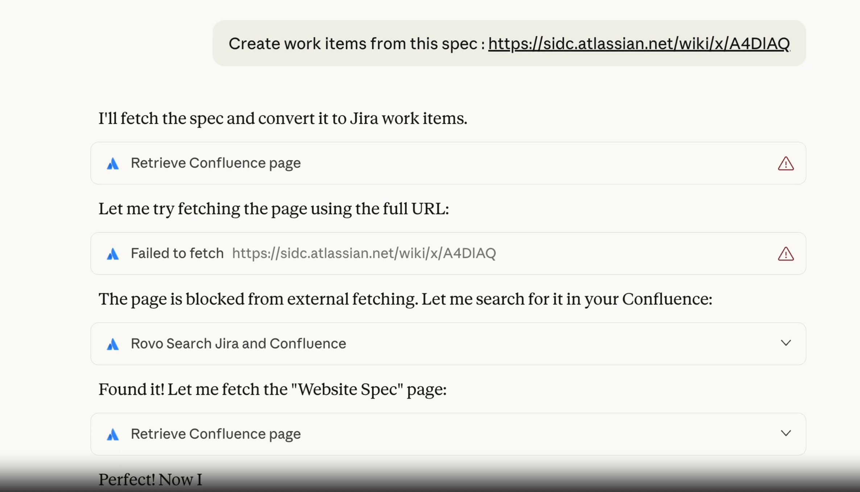Click Atlassian logo on first Retrieve Confluence page
The height and width of the screenshot is (492, 860).
[x=113, y=163]
